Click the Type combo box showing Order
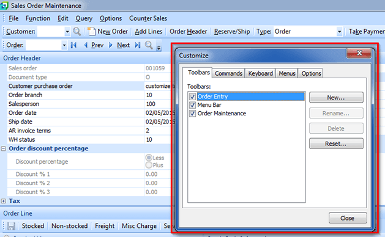This screenshot has height=237, width=385. [308, 32]
